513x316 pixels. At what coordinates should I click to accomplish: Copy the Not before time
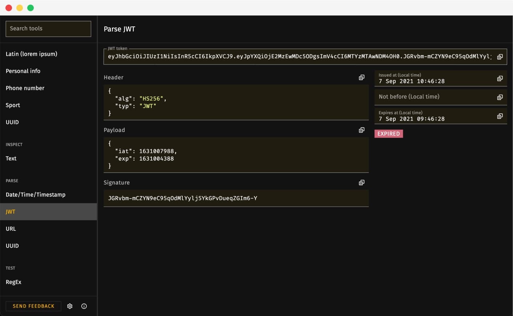(500, 97)
